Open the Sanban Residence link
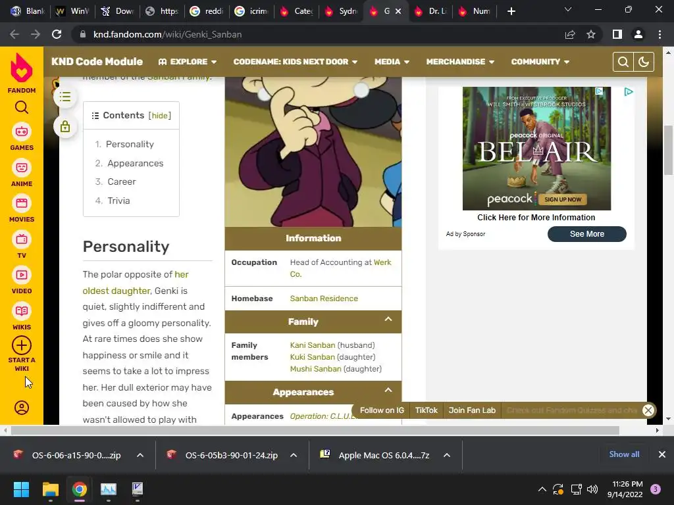 [324, 299]
